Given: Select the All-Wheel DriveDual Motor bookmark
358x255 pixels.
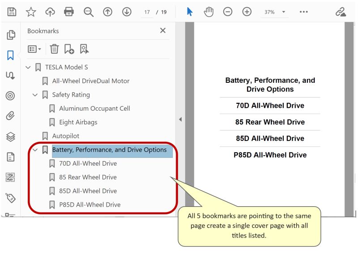Looking at the screenshot, I should pos(91,81).
